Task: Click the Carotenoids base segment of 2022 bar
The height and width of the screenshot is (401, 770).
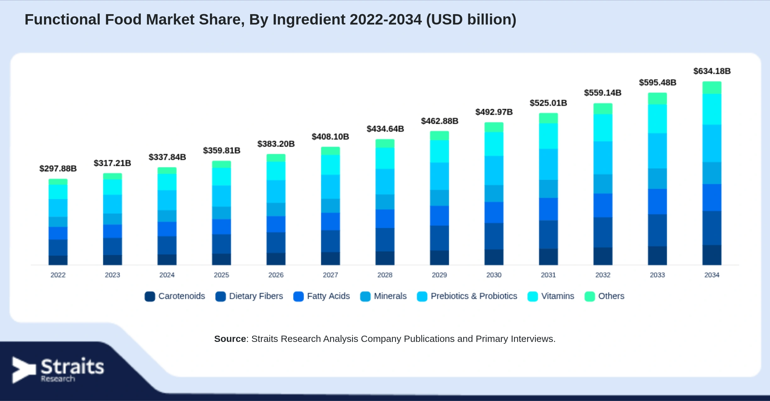Action: coord(58,260)
